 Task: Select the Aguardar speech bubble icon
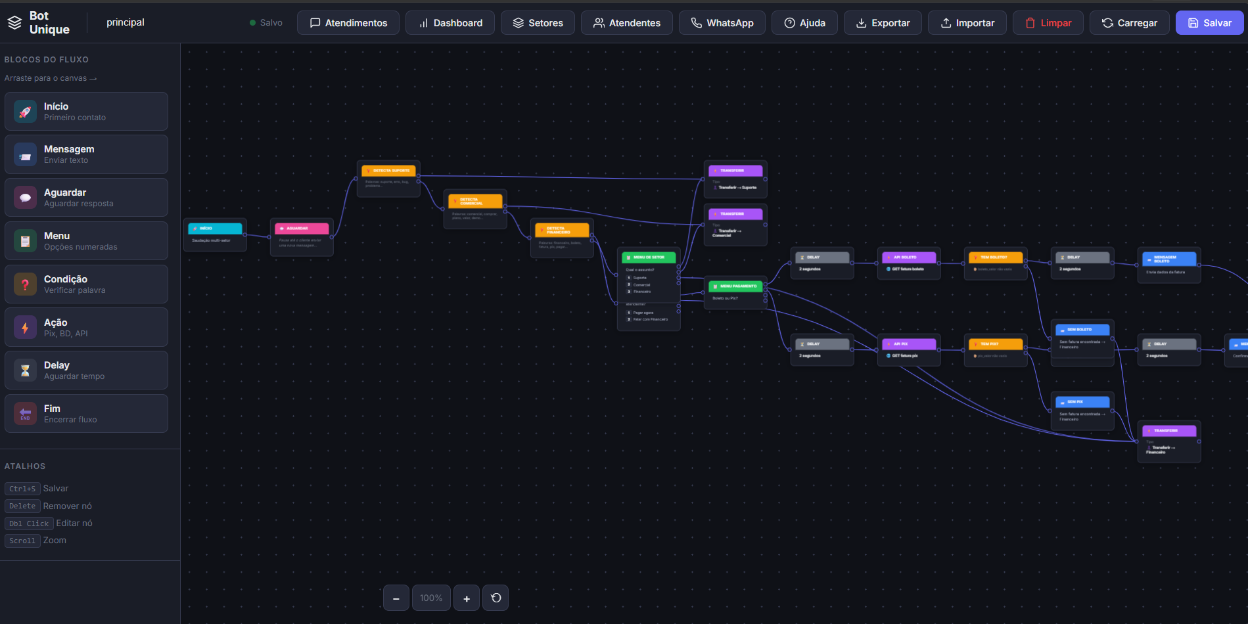tap(25, 198)
